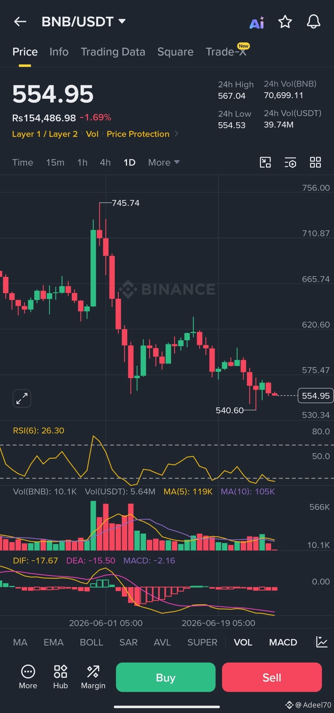Go back using the left arrow
334x713 pixels.
pyautogui.click(x=20, y=22)
